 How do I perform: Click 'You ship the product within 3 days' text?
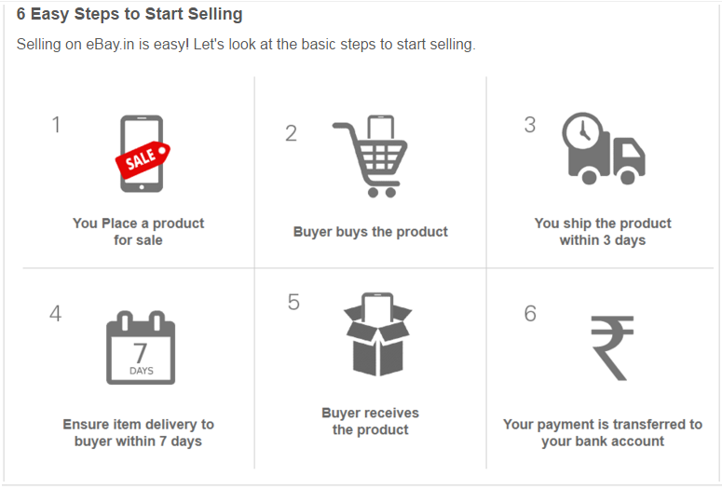603,232
